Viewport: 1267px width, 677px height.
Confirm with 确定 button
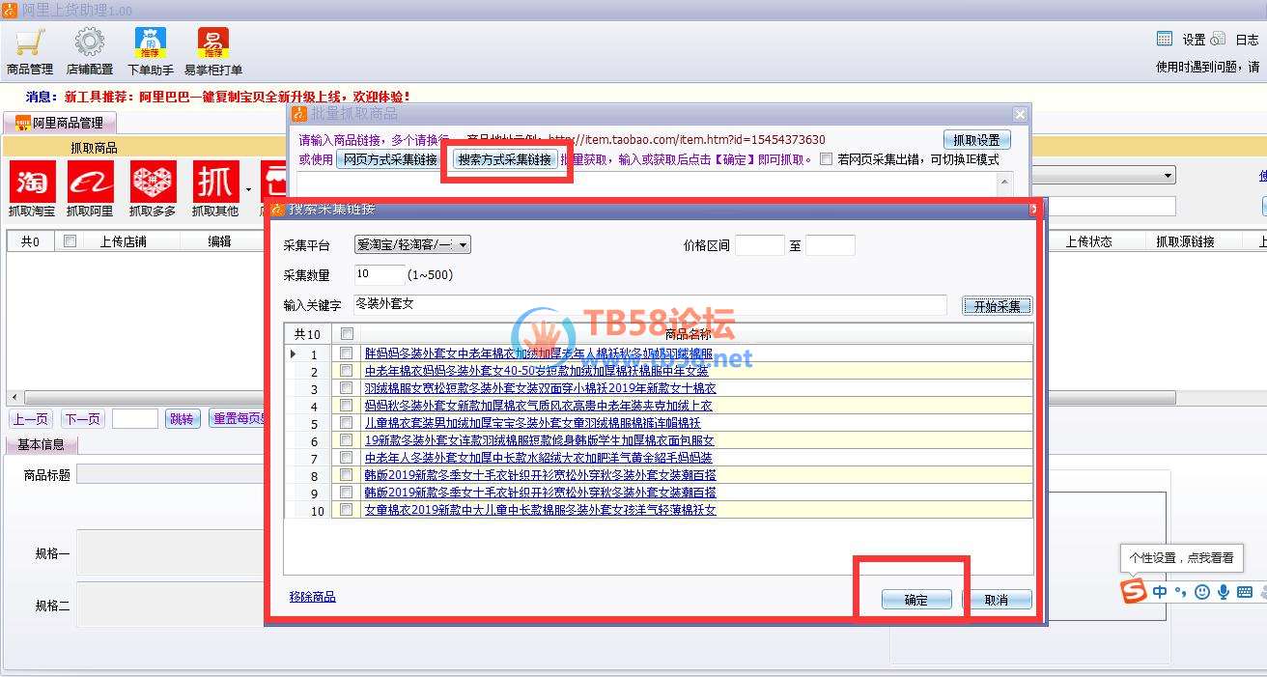tap(916, 600)
